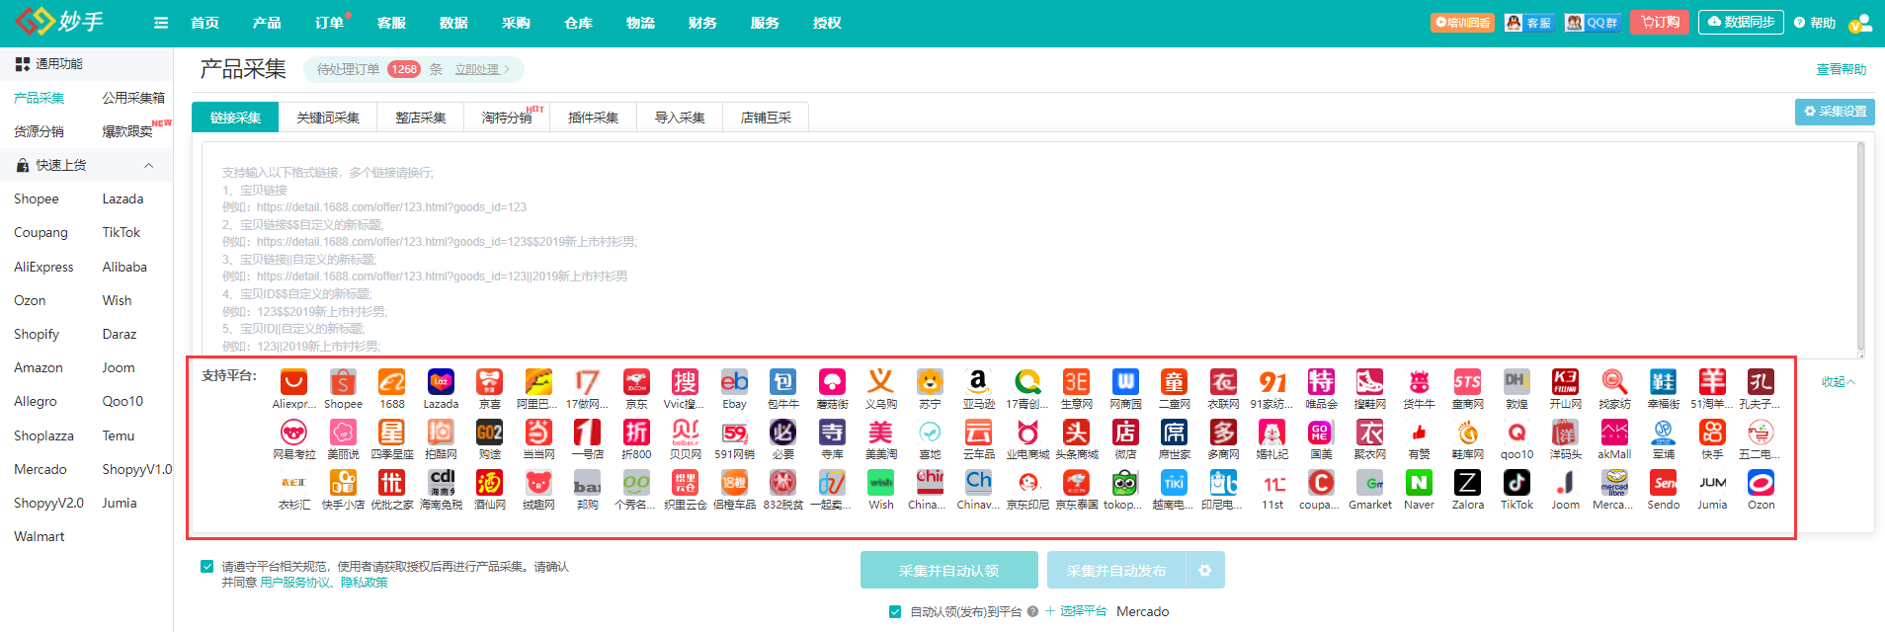Viewport: 1885px width, 632px height.
Task: Open 爆款跟卖 in the sidebar
Action: click(x=127, y=131)
